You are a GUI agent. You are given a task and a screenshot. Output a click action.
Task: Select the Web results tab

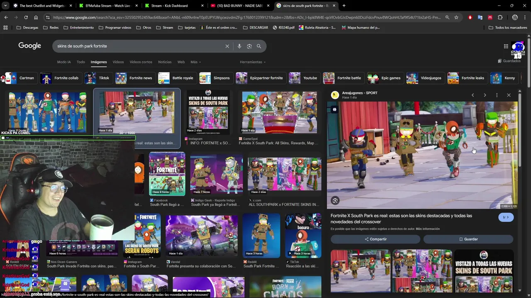pyautogui.click(x=181, y=62)
